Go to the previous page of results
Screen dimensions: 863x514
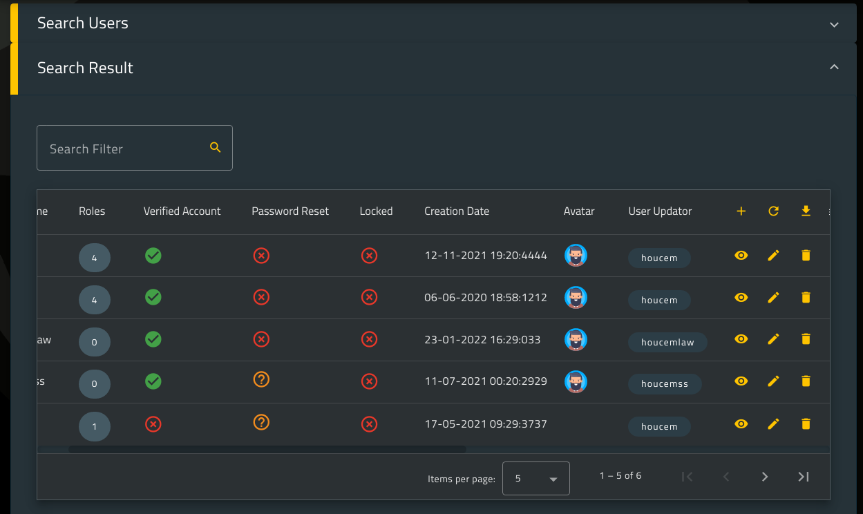click(x=726, y=477)
